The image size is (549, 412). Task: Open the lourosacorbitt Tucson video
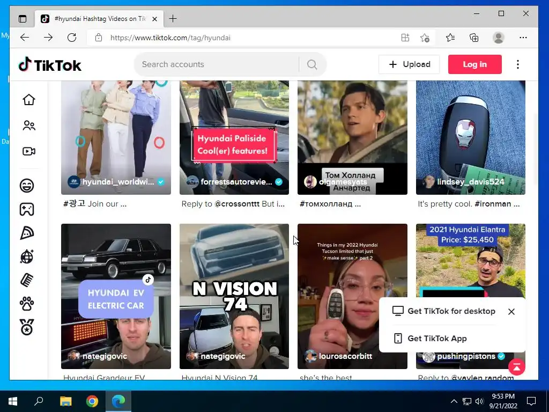[x=353, y=296]
